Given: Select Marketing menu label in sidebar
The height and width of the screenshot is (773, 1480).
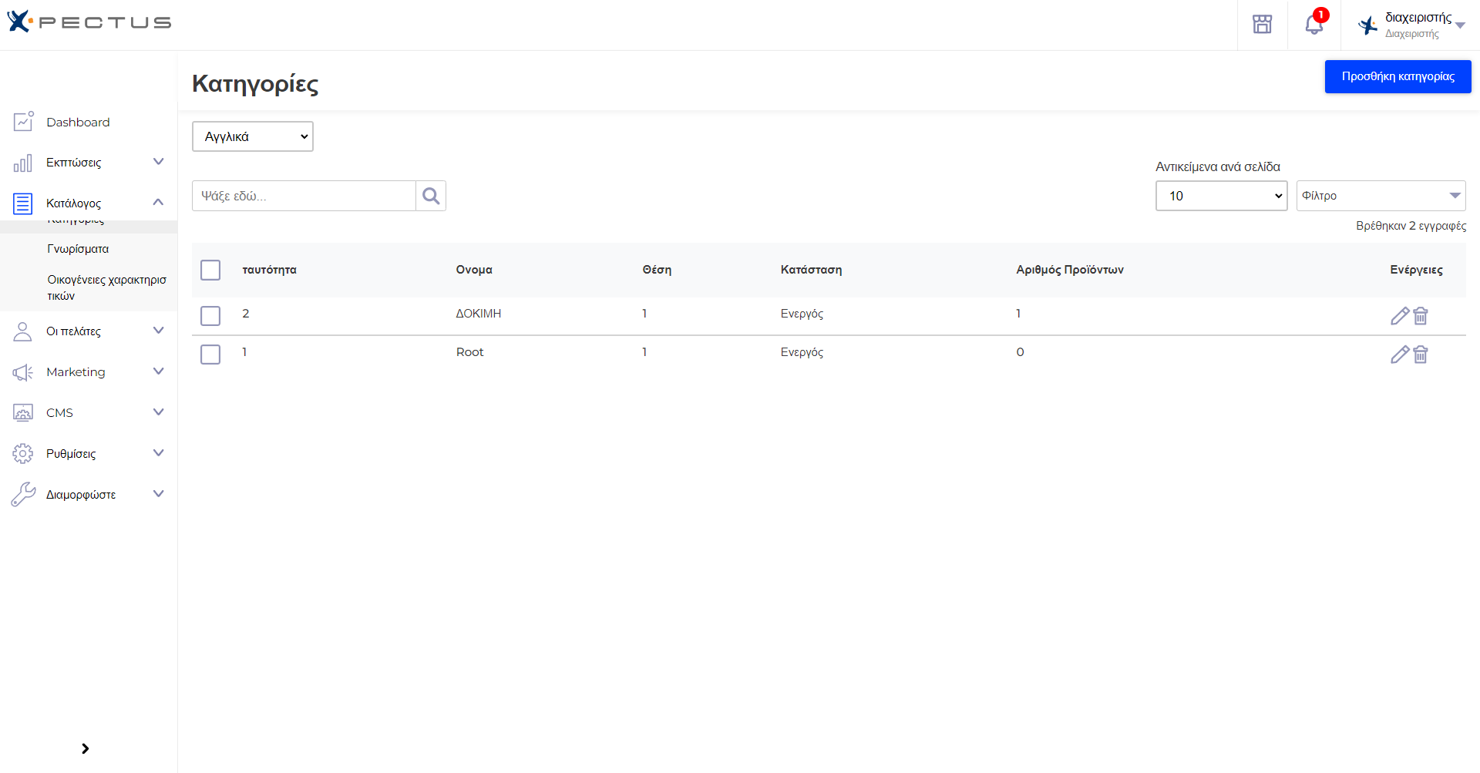Looking at the screenshot, I should click(x=76, y=372).
